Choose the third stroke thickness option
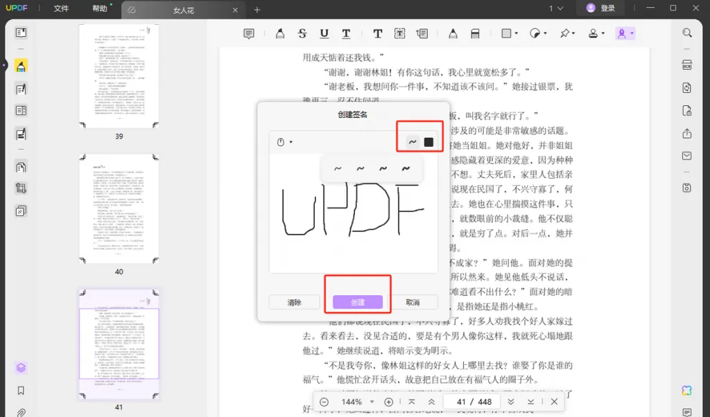This screenshot has height=417, width=710. coord(383,169)
